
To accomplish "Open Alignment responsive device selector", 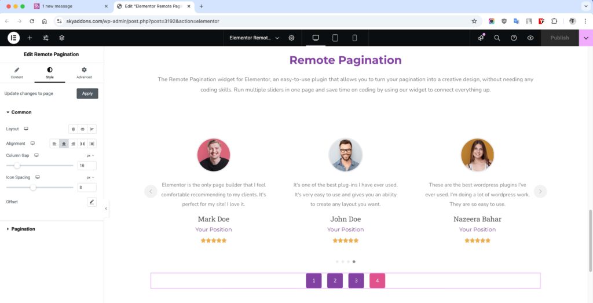I will [32, 144].
